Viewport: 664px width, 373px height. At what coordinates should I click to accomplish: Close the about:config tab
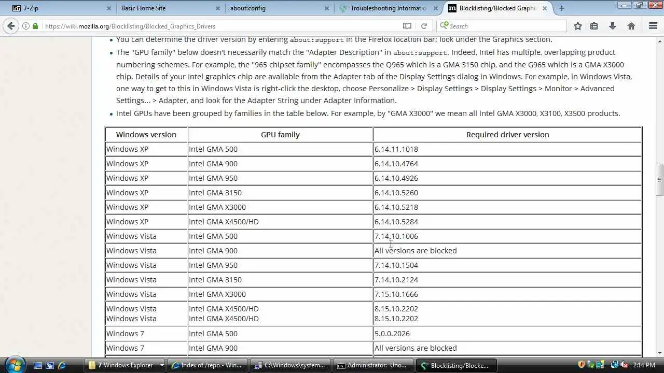[x=327, y=8]
